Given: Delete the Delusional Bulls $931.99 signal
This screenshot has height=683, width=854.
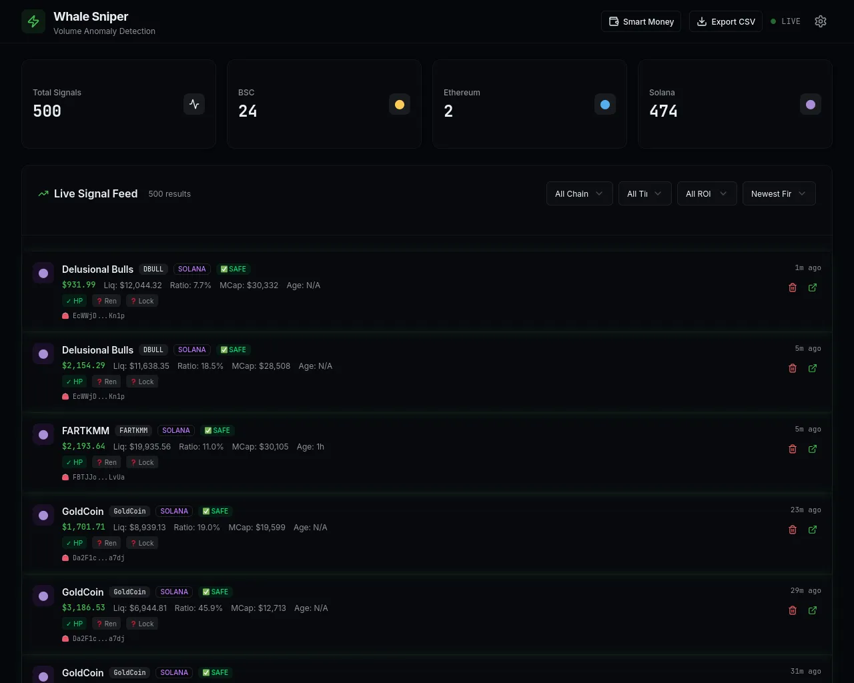Looking at the screenshot, I should [x=793, y=287].
